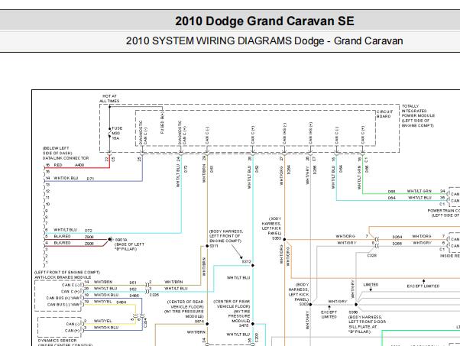The image size is (460, 346).
Task: Click the 'DATA LINK CONNECTOR' label
Action: [x=66, y=158]
